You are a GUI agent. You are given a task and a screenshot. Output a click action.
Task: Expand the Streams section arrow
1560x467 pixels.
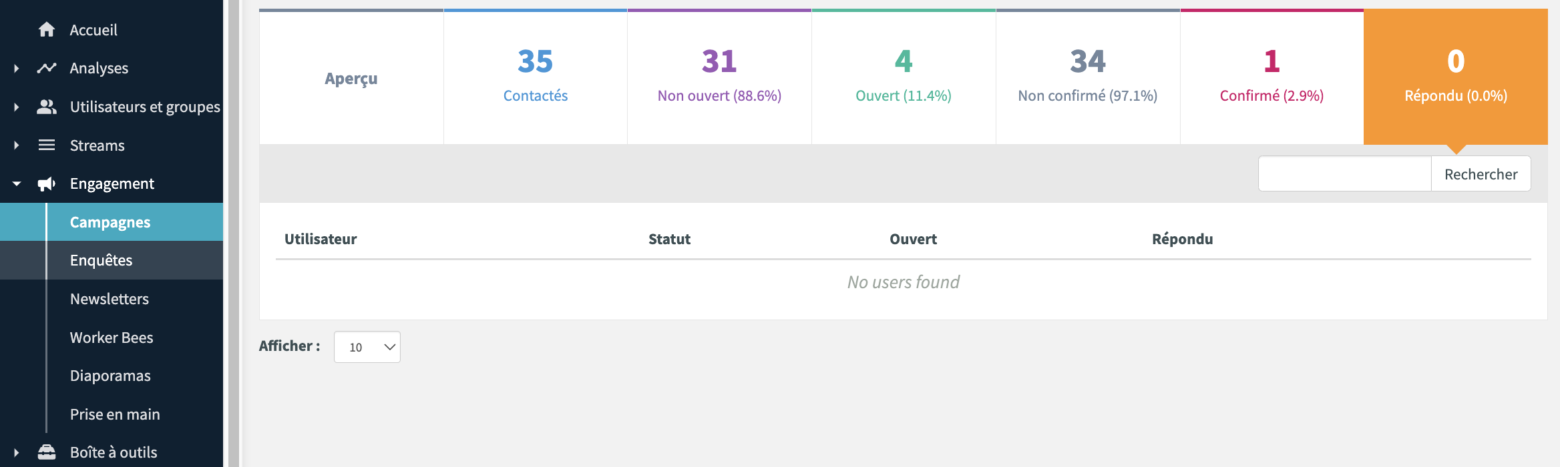click(x=17, y=145)
